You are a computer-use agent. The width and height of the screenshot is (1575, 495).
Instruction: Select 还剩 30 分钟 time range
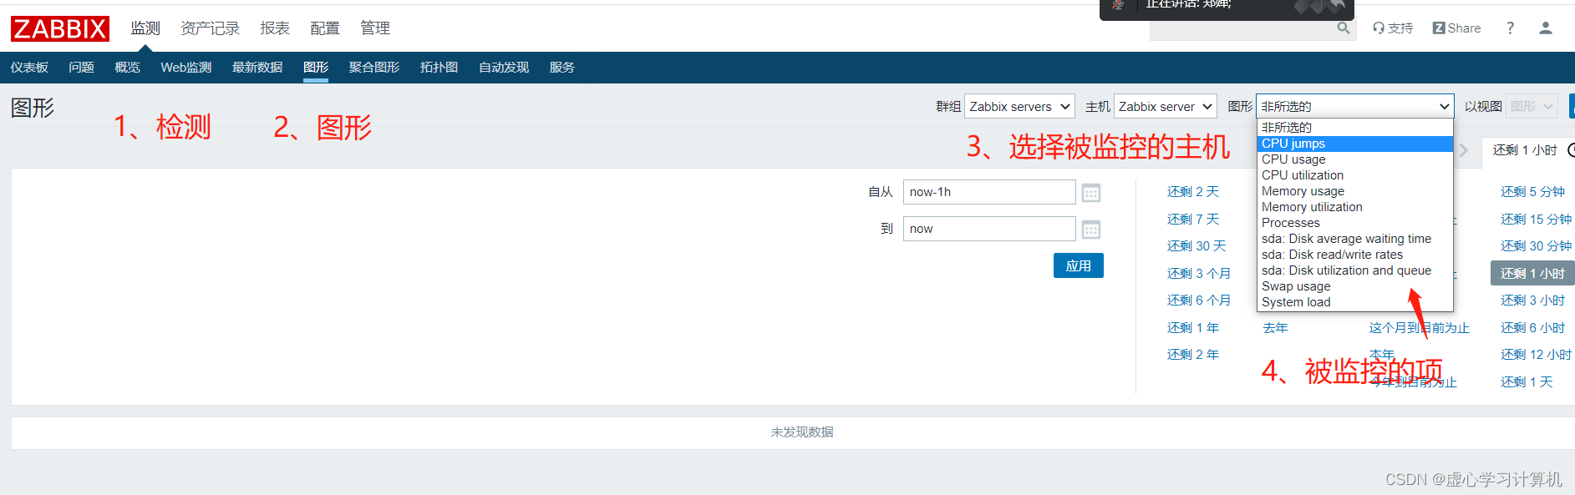[x=1536, y=246]
